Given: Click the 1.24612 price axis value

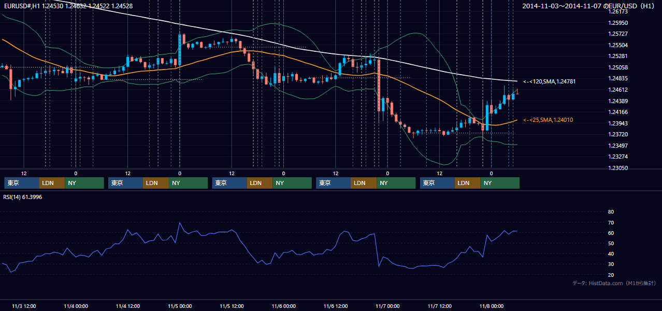Looking at the screenshot, I should point(617,90).
